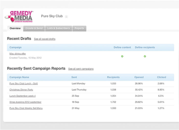Open Xmas booking 2012 september report

(x=25, y=102)
